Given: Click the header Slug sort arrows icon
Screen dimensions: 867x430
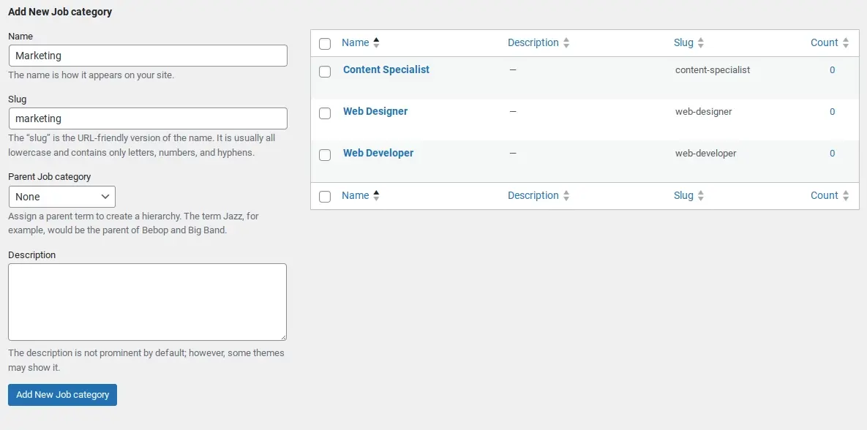Looking at the screenshot, I should pyautogui.click(x=701, y=42).
